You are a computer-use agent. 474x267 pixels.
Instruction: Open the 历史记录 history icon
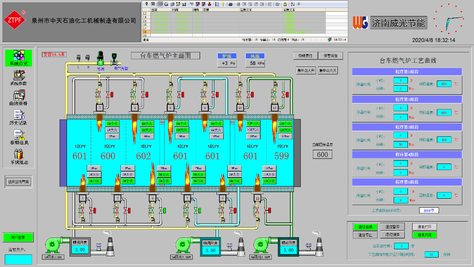(19, 117)
